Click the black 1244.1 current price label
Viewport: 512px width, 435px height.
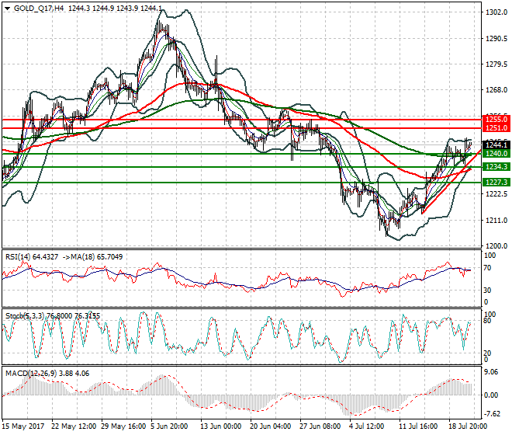[x=496, y=145]
